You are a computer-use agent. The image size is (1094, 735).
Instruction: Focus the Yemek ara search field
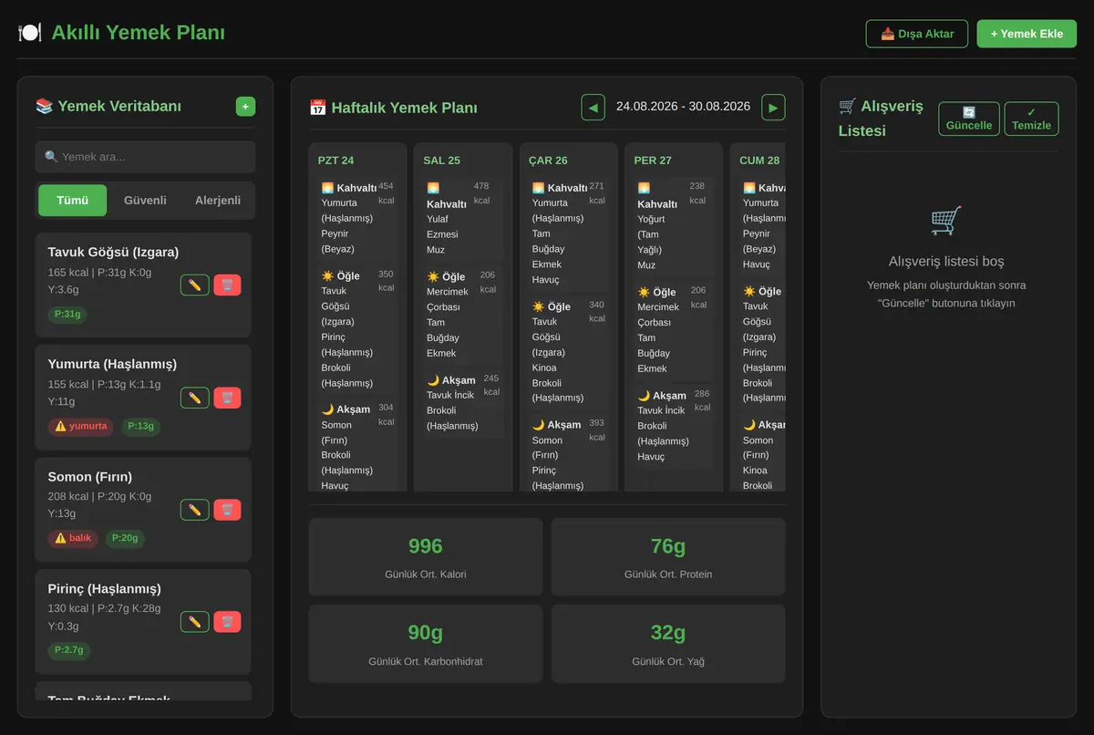tap(145, 157)
